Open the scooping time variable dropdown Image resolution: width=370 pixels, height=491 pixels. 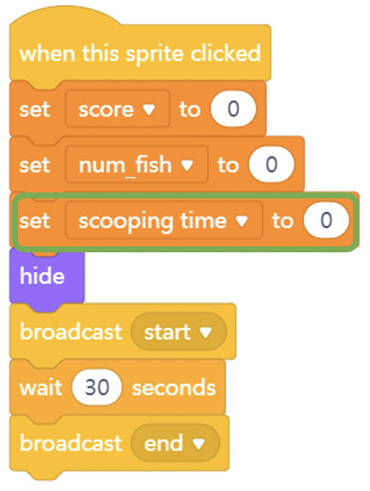(164, 220)
